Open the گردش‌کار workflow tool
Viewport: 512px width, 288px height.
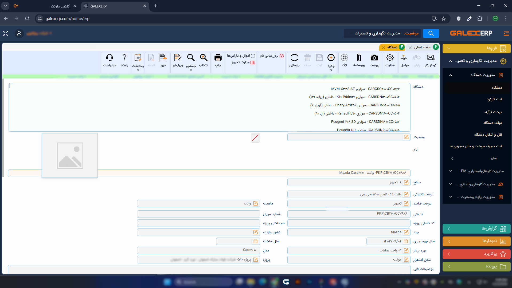431,61
